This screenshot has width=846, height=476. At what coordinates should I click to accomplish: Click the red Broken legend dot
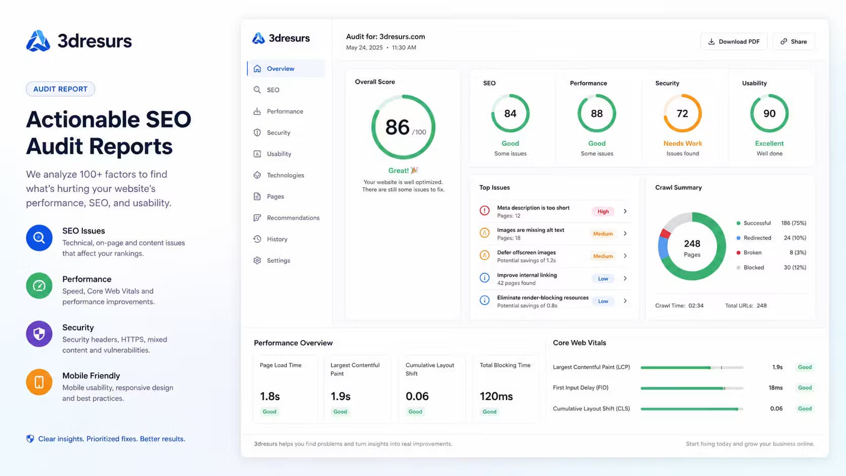click(x=739, y=252)
